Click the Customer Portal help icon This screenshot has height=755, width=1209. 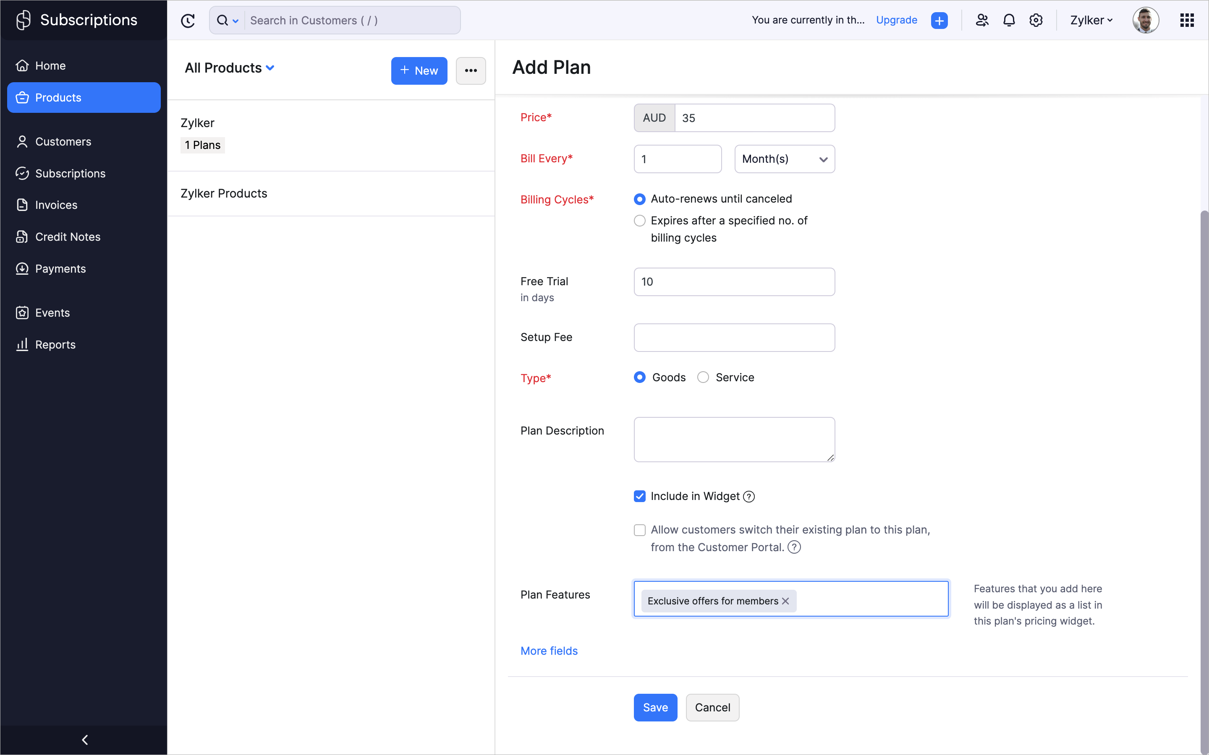794,547
